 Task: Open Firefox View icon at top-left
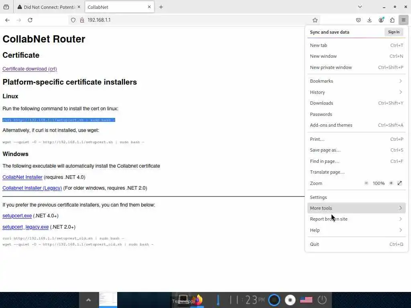point(6,7)
